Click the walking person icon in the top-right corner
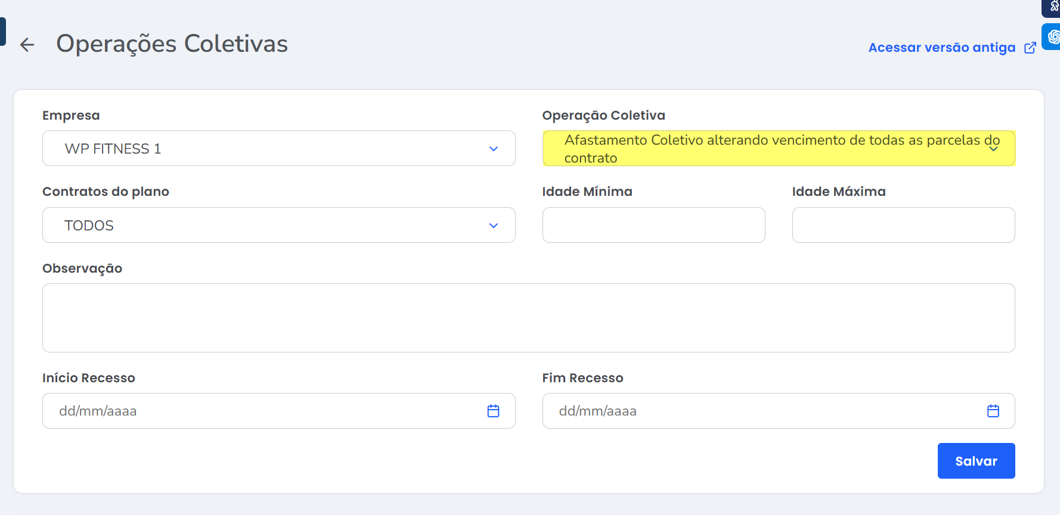1060x515 pixels. (1053, 7)
